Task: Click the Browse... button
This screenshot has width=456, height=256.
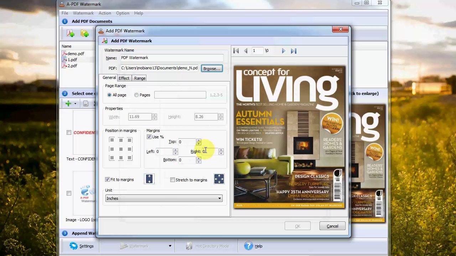Action: coord(212,68)
